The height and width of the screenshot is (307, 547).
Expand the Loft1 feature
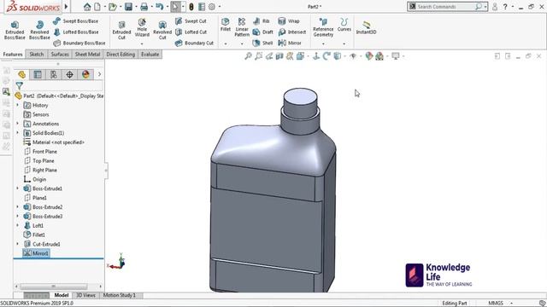click(x=17, y=225)
